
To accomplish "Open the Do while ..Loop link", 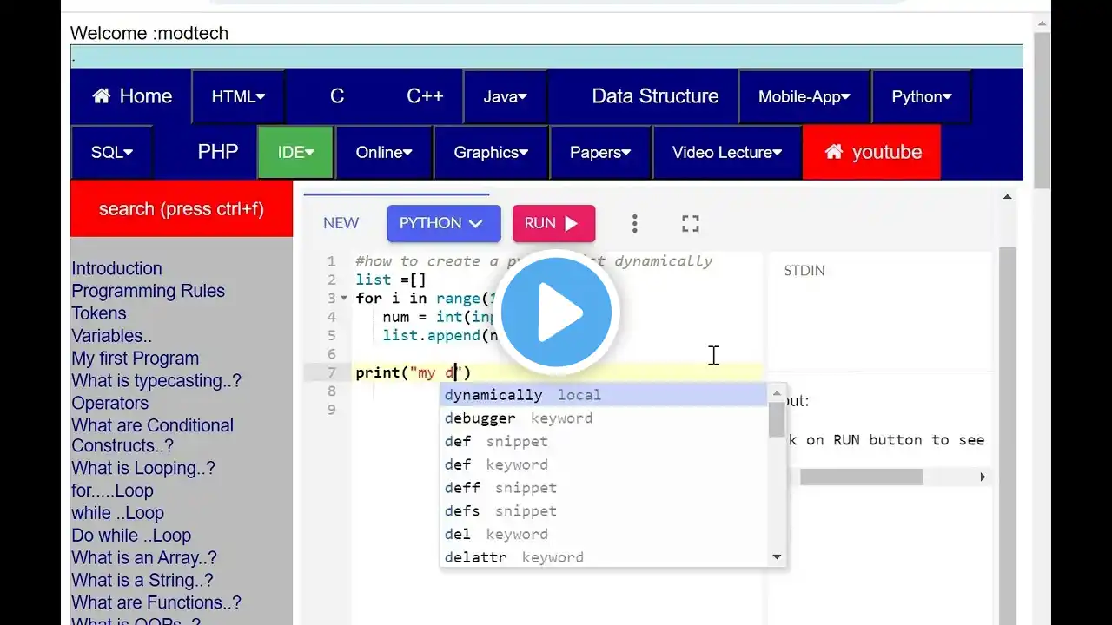I will click(x=131, y=536).
